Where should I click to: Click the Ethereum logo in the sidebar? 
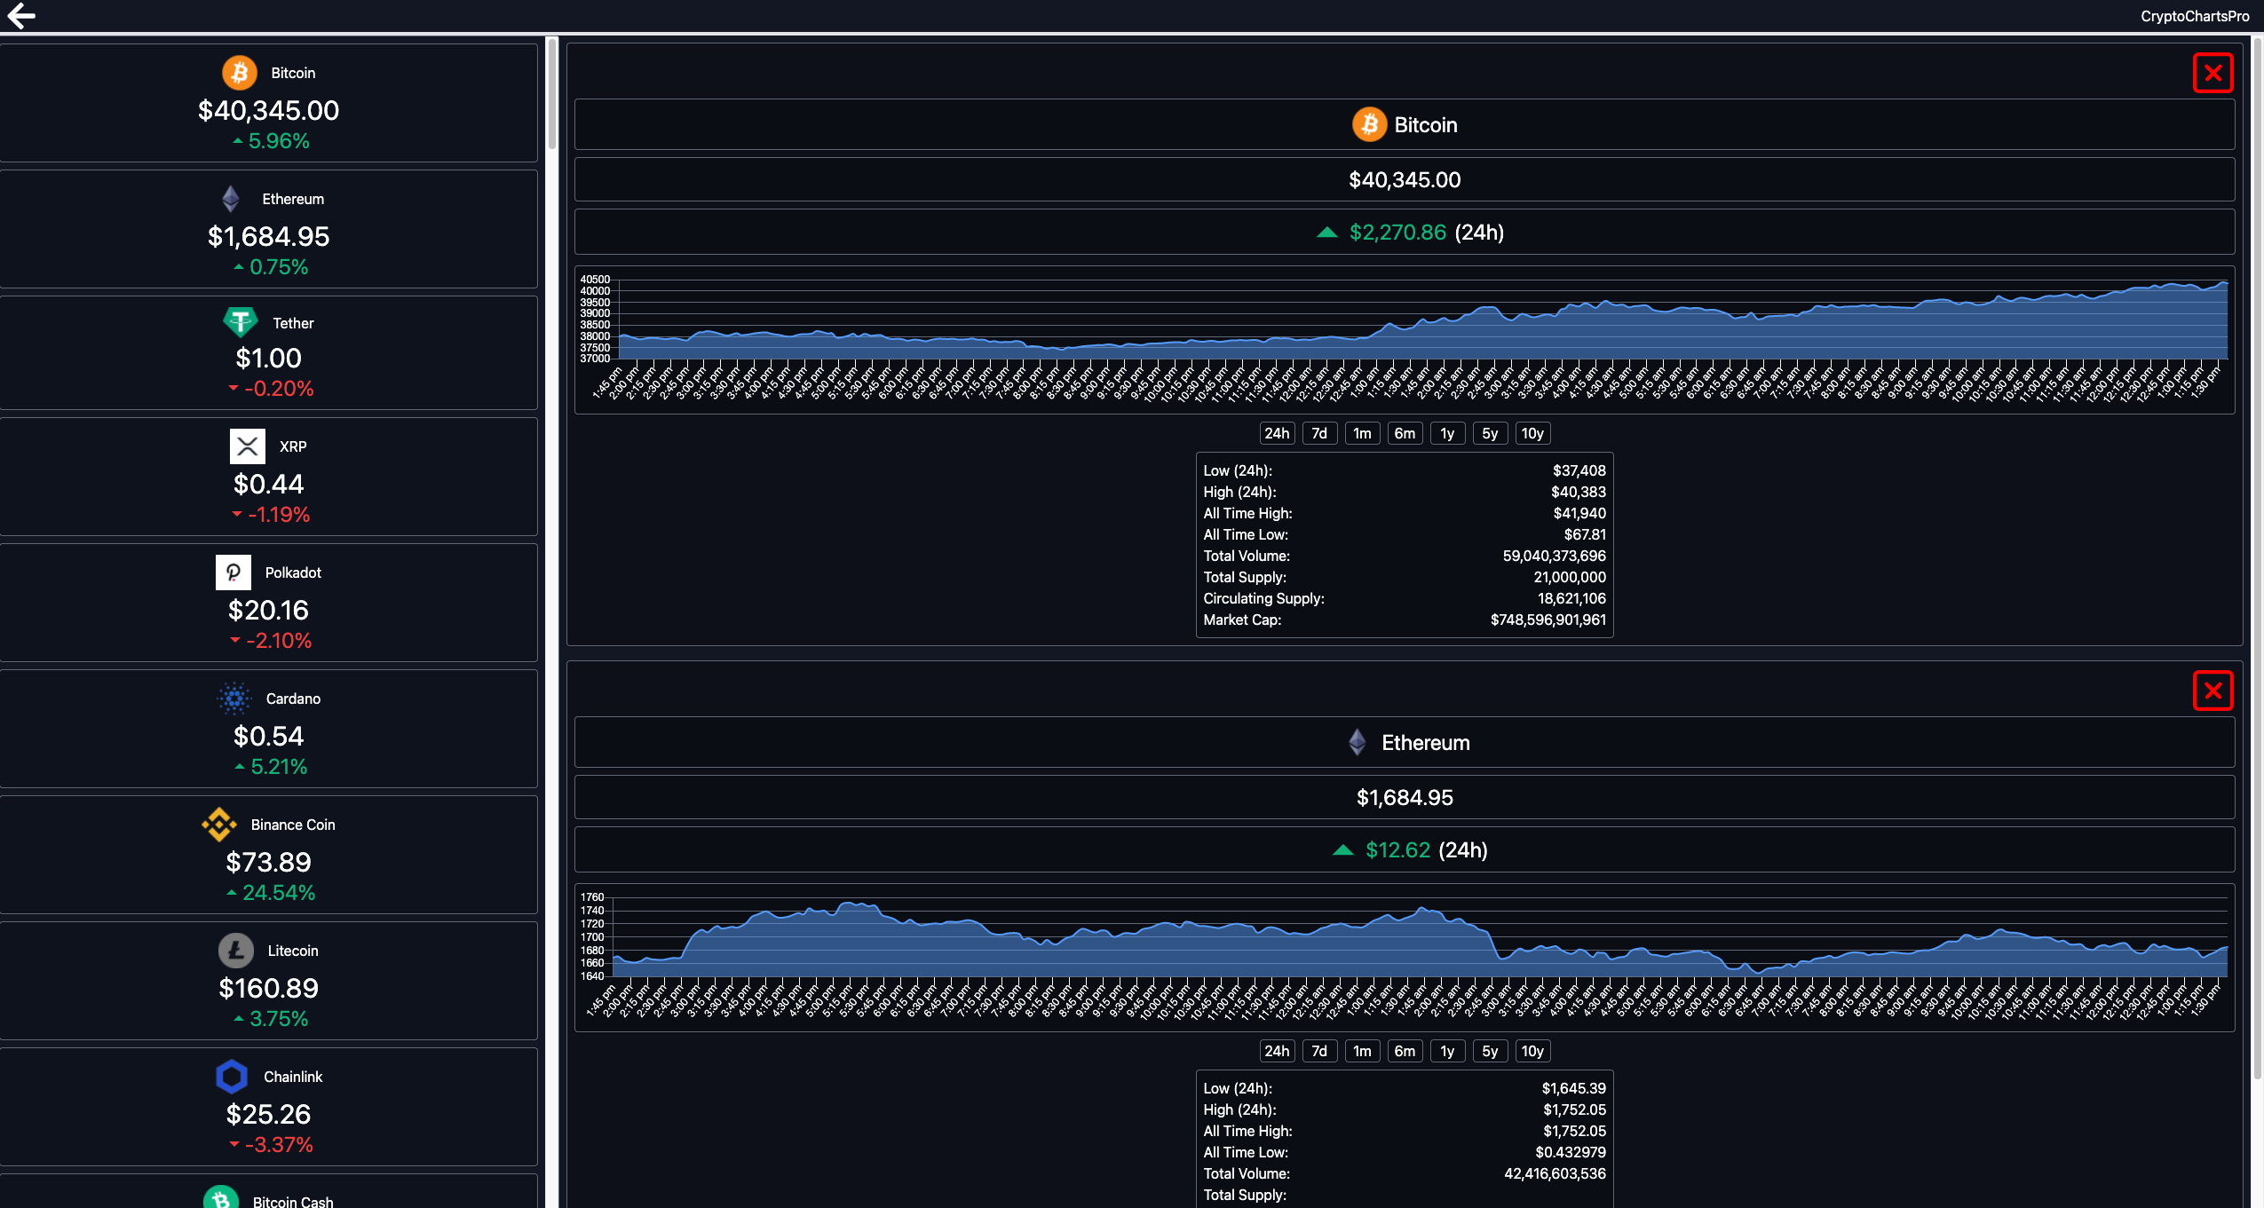[231, 199]
